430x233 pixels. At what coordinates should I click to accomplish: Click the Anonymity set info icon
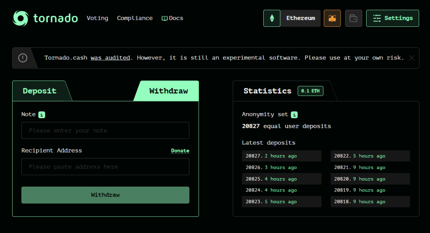point(294,115)
